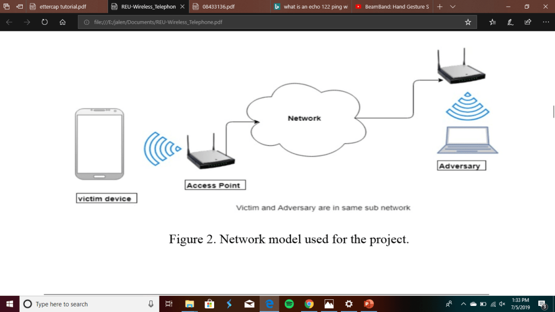Unmute the volume icon in system tray
Viewport: 555px width, 312px height.
coord(502,304)
